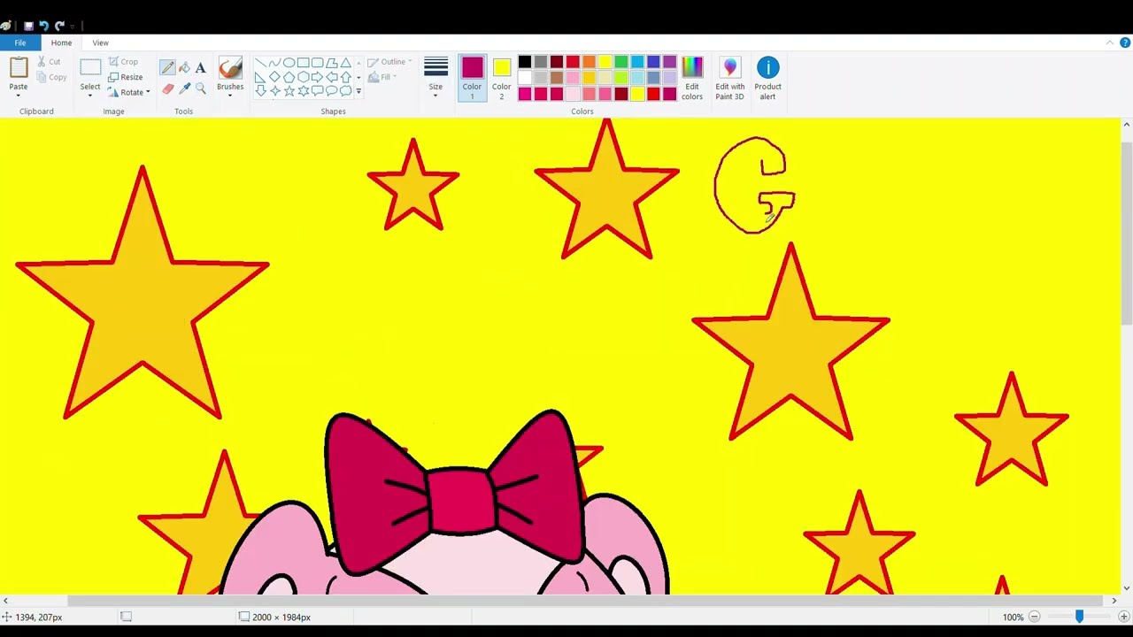Select the Fill with color bucket tool
1133x637 pixels.
(184, 68)
